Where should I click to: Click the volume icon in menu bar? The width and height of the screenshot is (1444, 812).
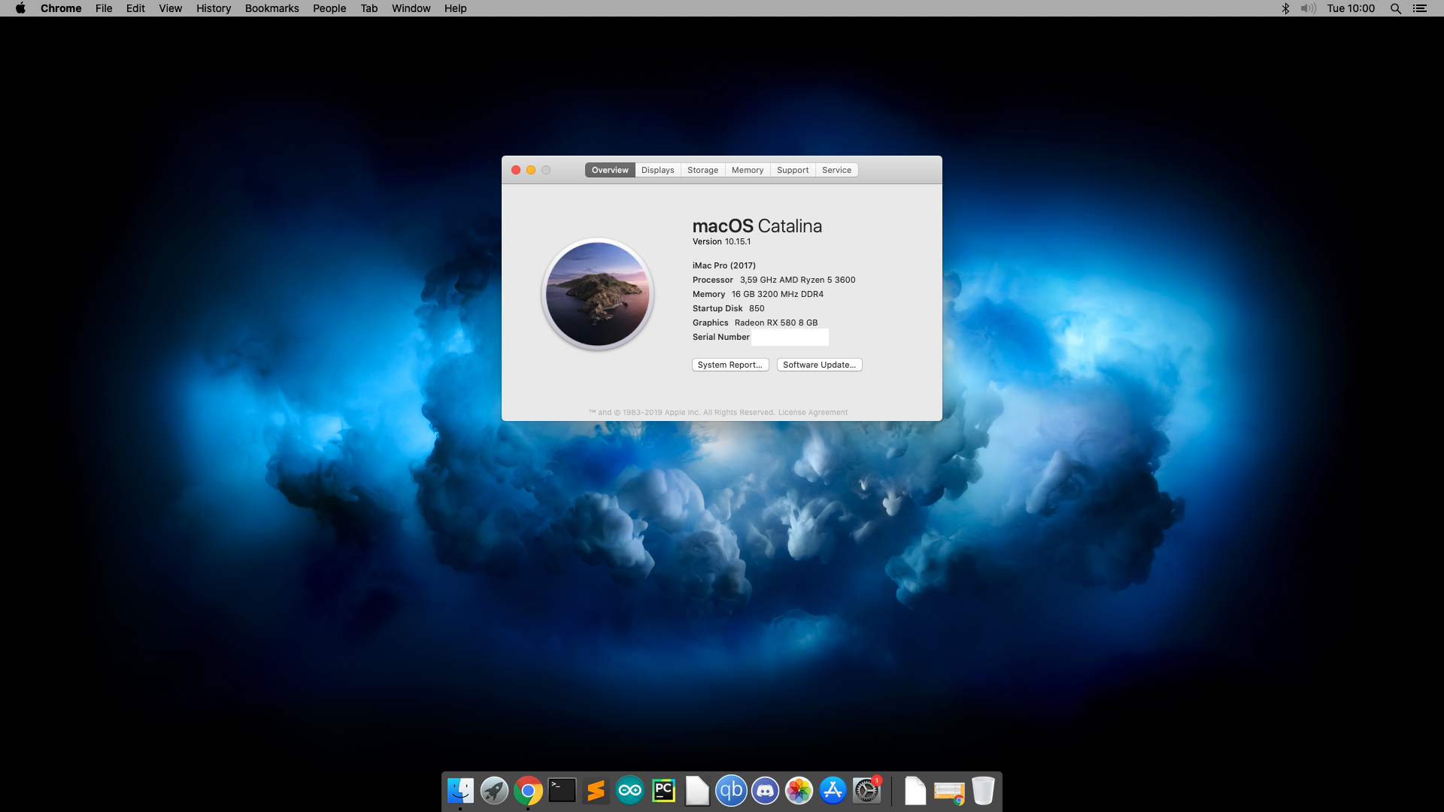[1309, 8]
